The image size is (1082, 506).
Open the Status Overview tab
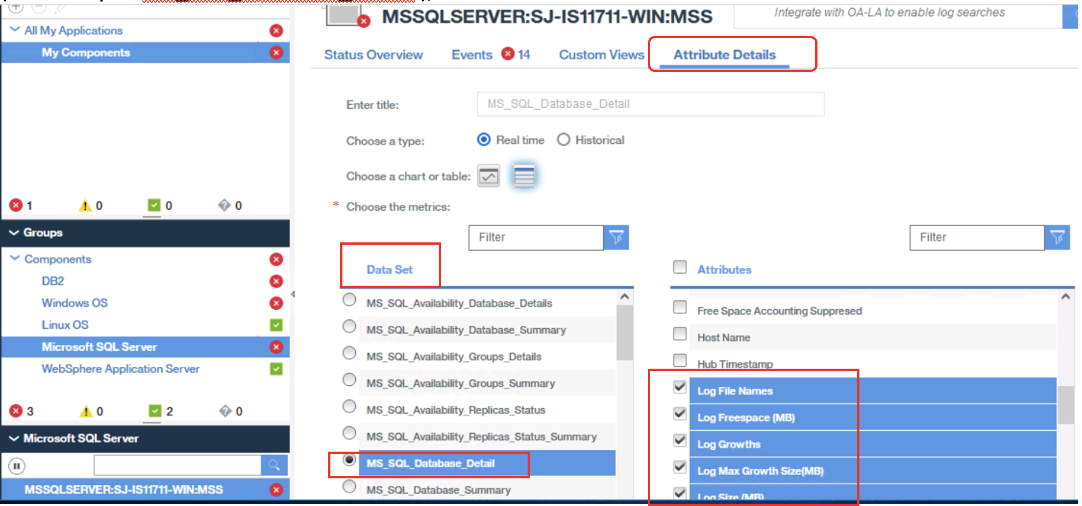(x=373, y=55)
